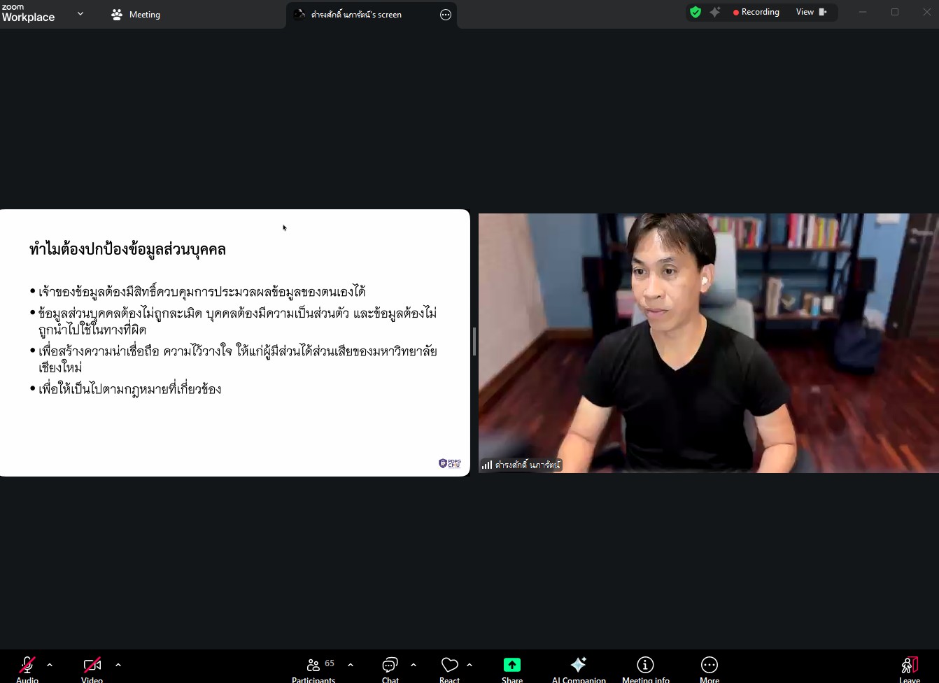This screenshot has width=939, height=683.
Task: Expand the audio options chevron
Action: click(50, 665)
